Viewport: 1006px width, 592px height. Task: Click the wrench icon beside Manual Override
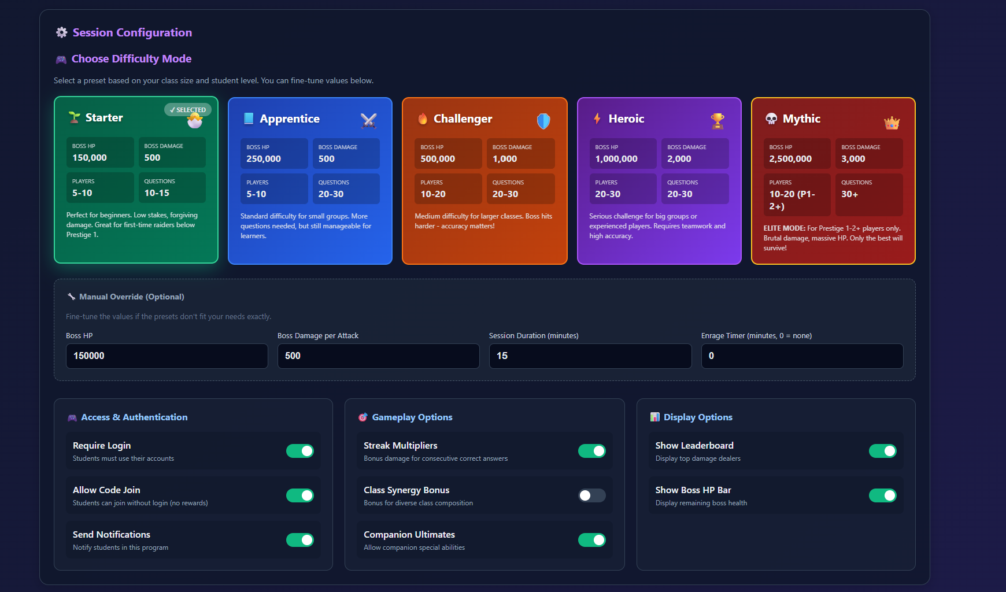click(71, 297)
